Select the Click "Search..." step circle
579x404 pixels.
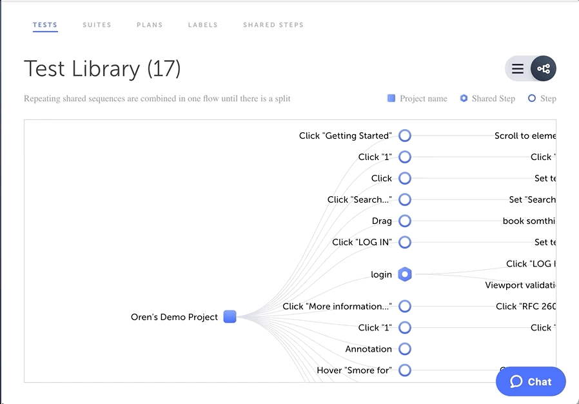pos(405,199)
